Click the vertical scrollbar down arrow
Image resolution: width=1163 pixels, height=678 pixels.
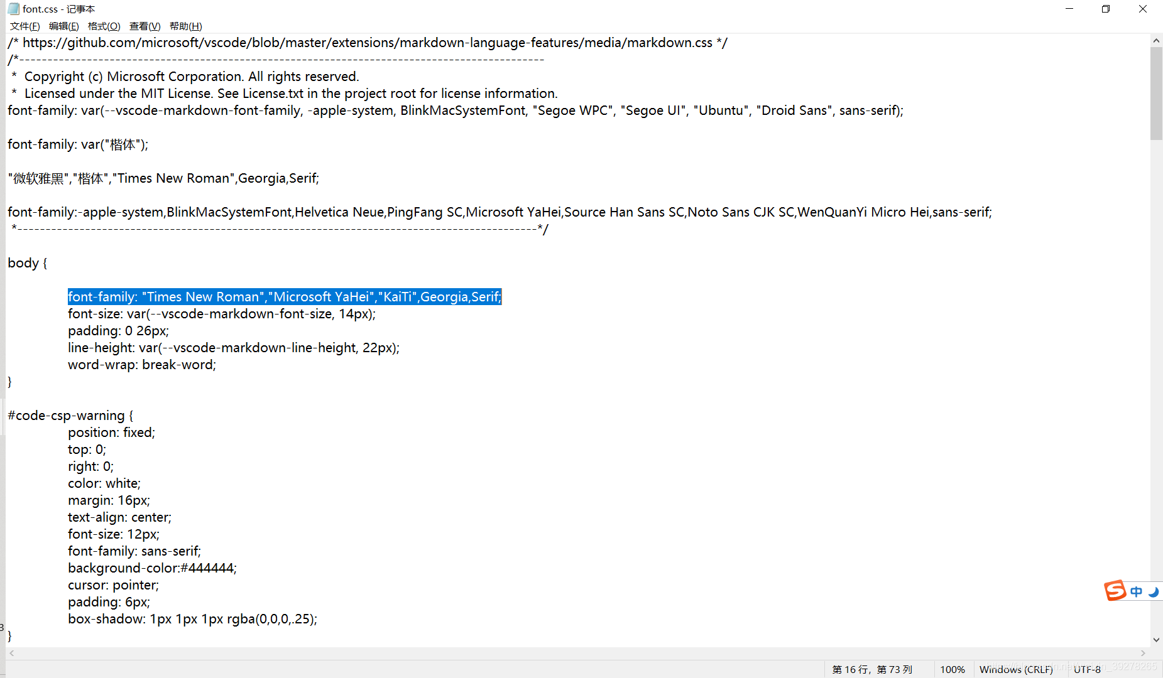point(1156,640)
